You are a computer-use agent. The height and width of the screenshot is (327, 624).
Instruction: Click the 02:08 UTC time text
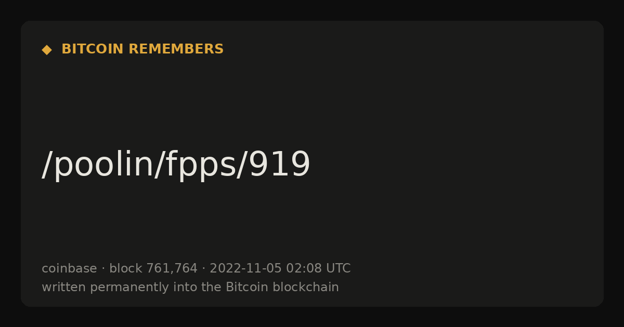click(x=318, y=268)
